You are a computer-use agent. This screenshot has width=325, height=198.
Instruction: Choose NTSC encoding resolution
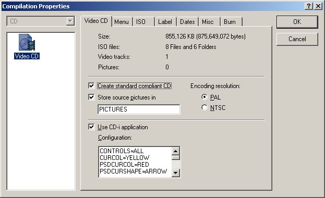tap(204, 107)
